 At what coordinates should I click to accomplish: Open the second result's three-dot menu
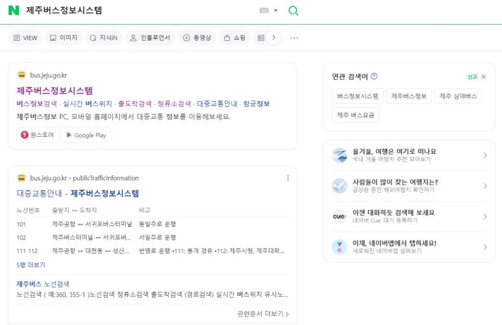point(288,178)
